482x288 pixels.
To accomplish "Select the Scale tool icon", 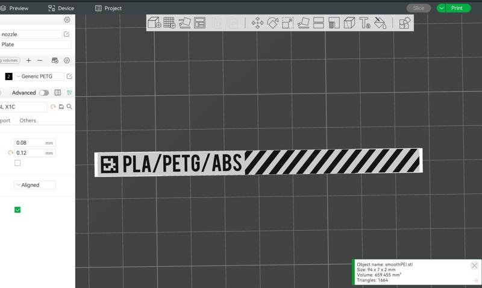I will click(288, 23).
